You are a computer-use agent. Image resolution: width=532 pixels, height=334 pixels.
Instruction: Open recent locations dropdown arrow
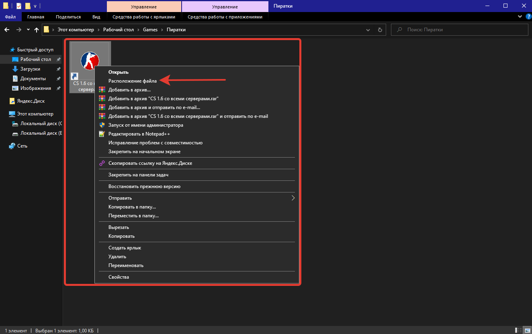coord(28,30)
